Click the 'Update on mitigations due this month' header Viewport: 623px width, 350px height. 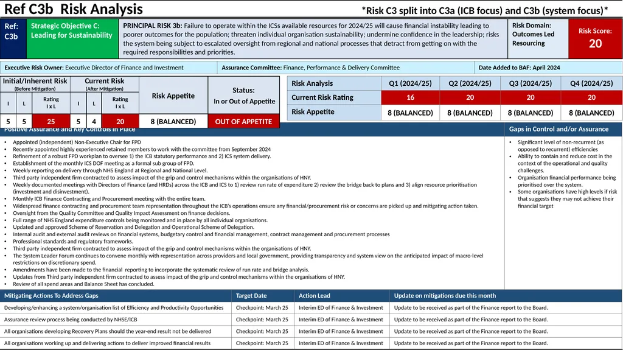[506, 295]
